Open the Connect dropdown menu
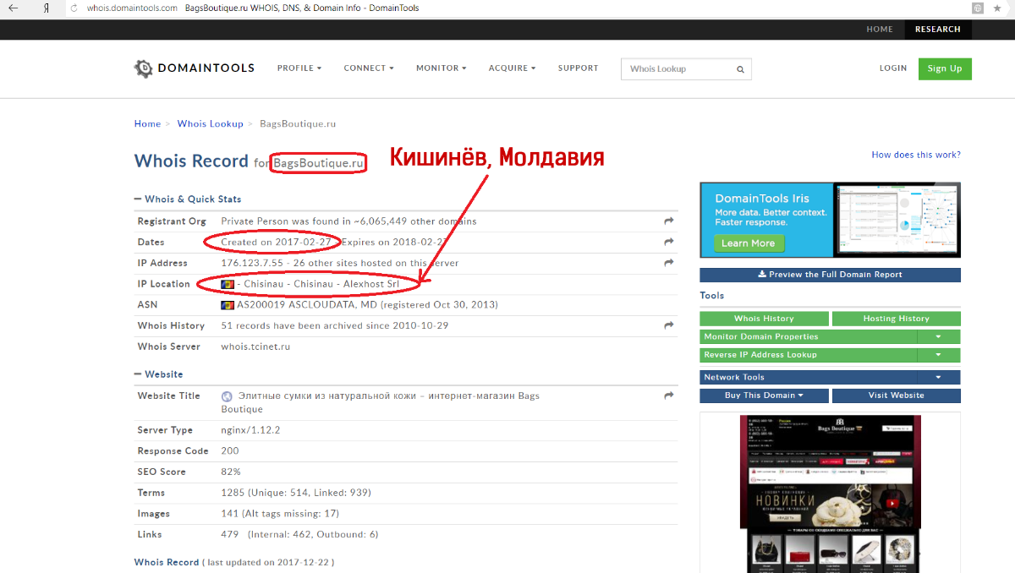The height and width of the screenshot is (573, 1015). (x=369, y=68)
